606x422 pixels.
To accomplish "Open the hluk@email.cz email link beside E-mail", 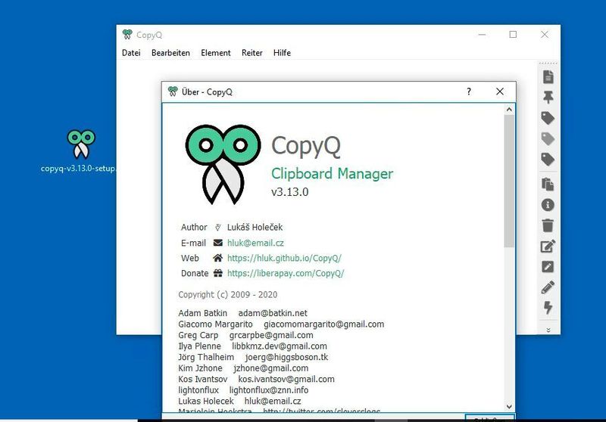I will pos(255,243).
